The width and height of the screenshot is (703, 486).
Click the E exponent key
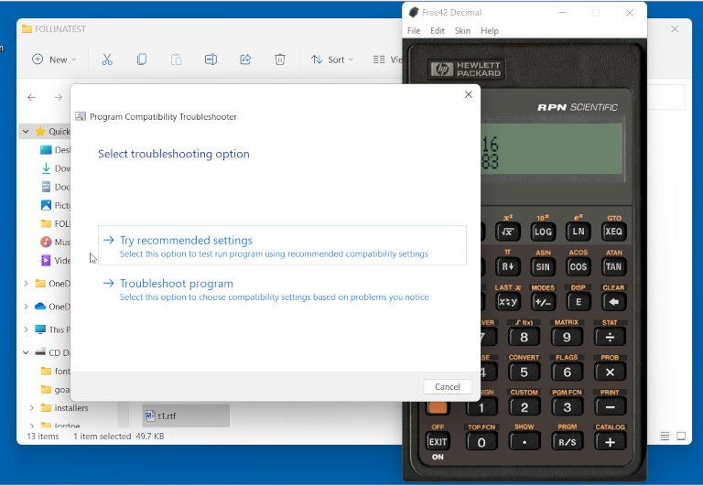(x=578, y=302)
